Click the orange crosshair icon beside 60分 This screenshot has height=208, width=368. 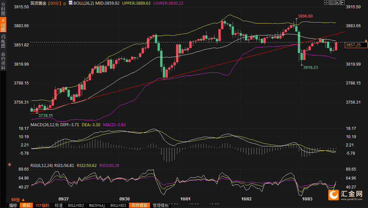coord(65,4)
